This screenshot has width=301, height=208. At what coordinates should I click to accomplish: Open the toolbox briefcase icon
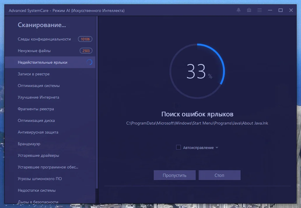[249, 10]
